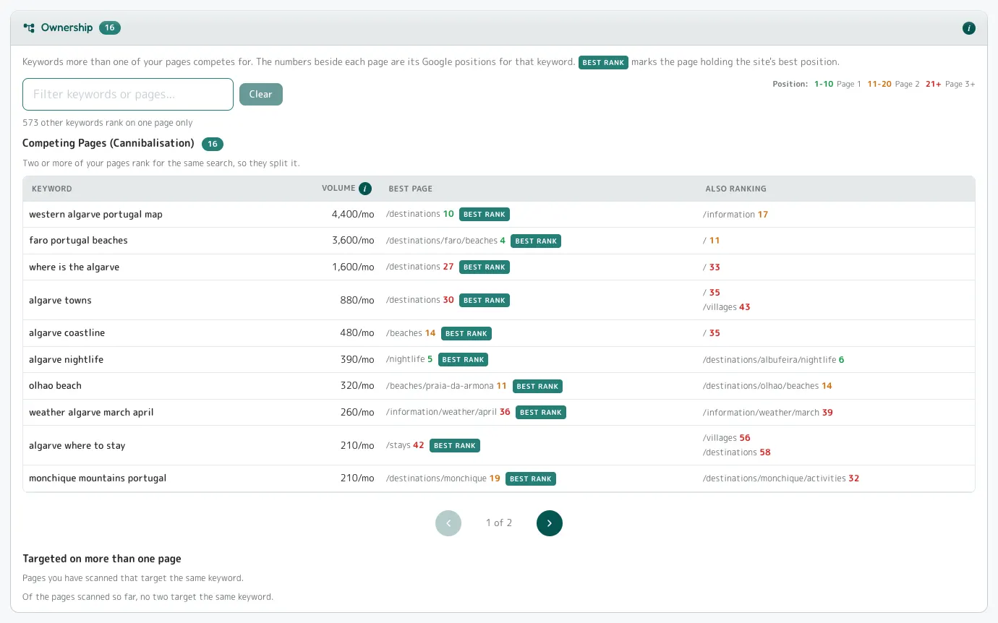Open /destinations/albufeira/nightlife page link
Viewport: 998px width, 623px height.
(x=769, y=360)
